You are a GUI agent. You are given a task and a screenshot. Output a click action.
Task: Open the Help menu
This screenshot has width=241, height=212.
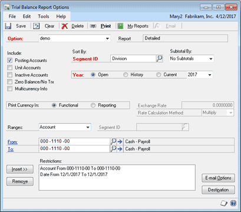(61, 16)
